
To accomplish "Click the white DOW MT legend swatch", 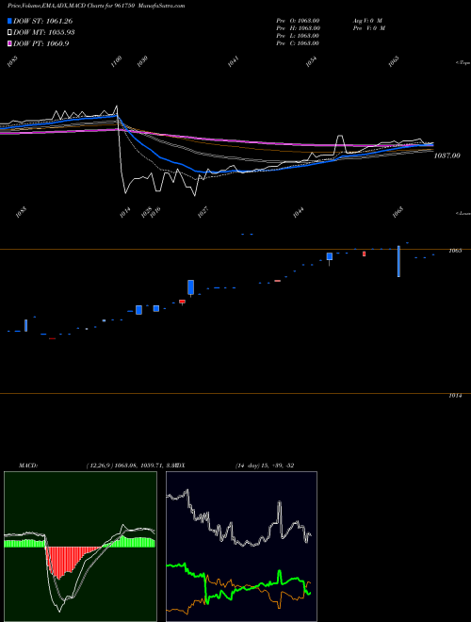I will tap(10, 32).
